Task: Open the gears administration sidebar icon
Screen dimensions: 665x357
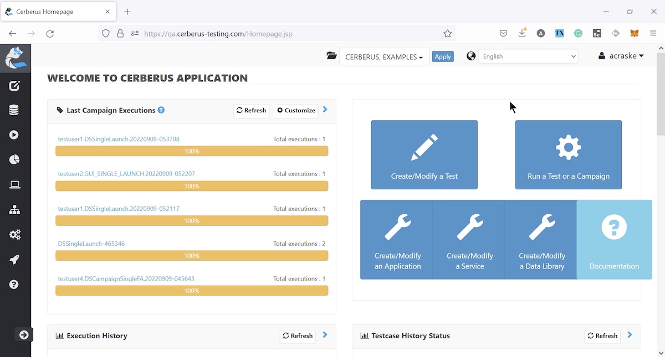Action: point(14,235)
